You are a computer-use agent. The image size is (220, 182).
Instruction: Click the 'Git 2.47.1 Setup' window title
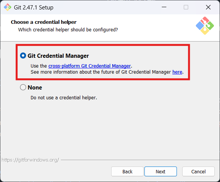click(34, 8)
